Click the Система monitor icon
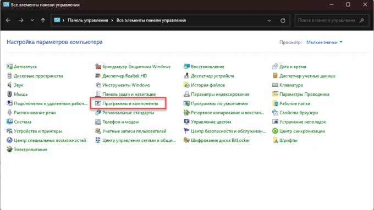This screenshot has height=210, width=374. click(x=9, y=122)
